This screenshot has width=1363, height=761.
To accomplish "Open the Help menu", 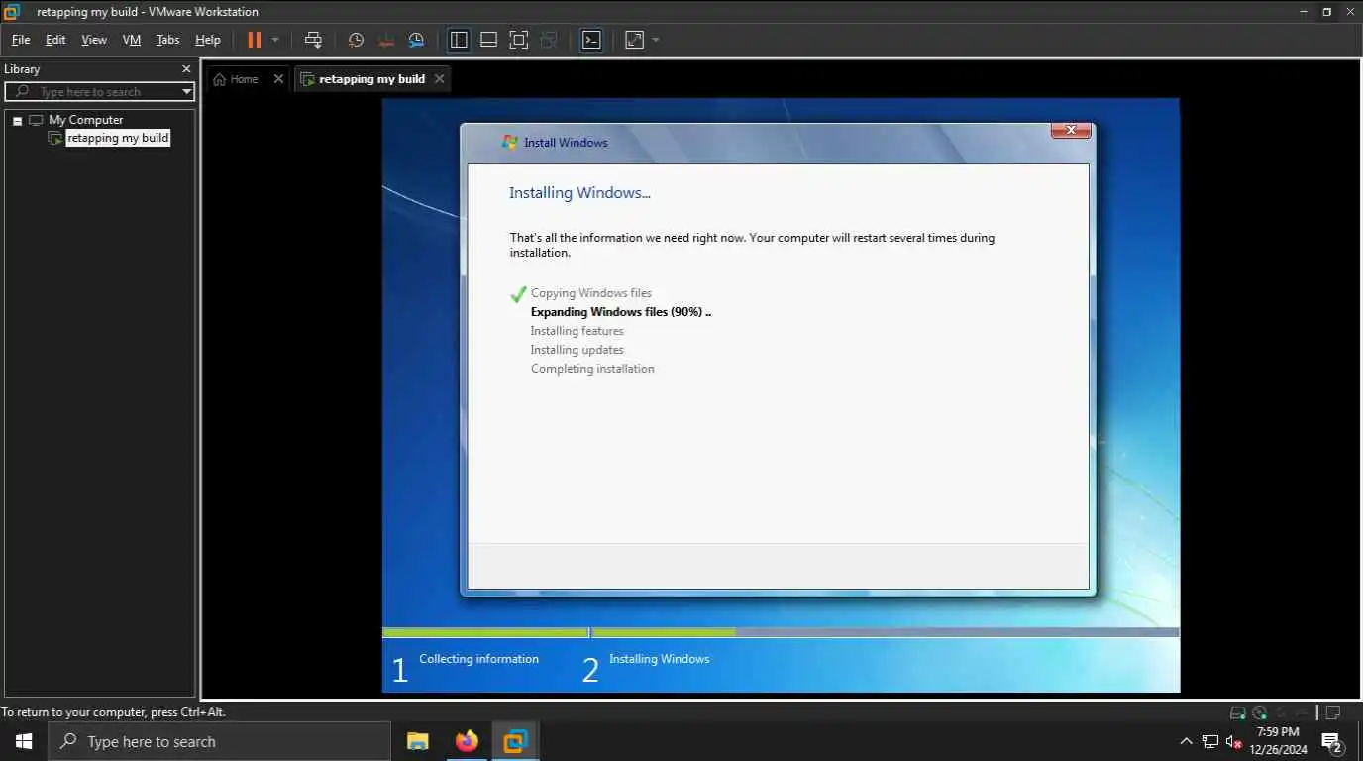I will pyautogui.click(x=208, y=40).
